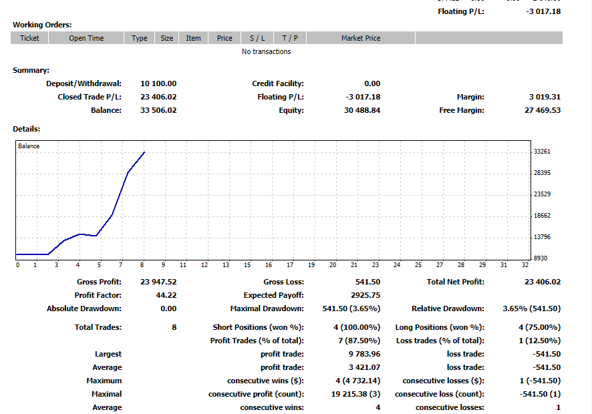Select the Summary heading
592x414 pixels.
coord(31,71)
